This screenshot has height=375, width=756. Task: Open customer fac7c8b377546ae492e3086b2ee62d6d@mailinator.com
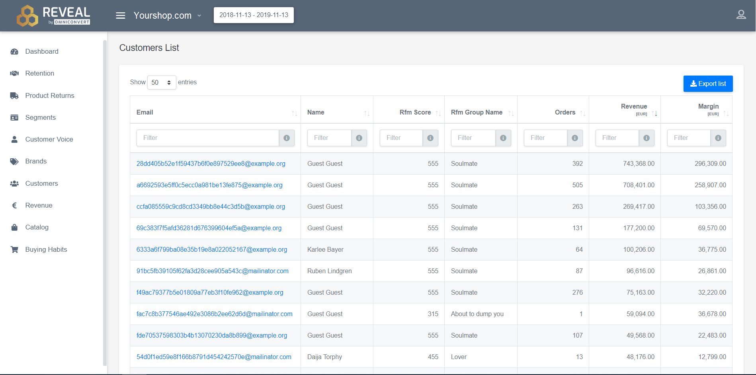click(215, 314)
